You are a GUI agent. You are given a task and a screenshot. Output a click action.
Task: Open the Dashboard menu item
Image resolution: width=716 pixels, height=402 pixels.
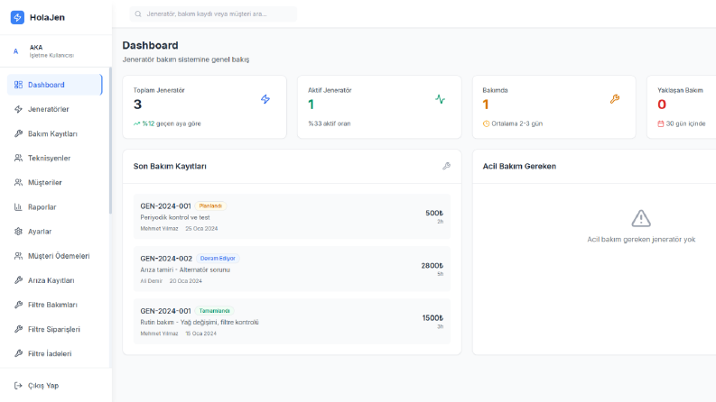[54, 85]
